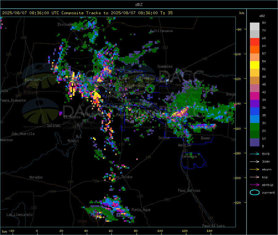Click the 'Morados' place label
This screenshot has width=278, height=235.
pyautogui.click(x=36, y=177)
